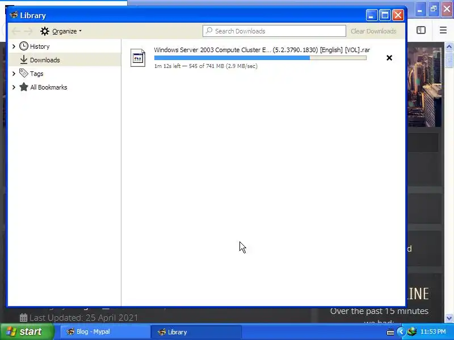Click the Downloads arrow icon

pos(24,60)
